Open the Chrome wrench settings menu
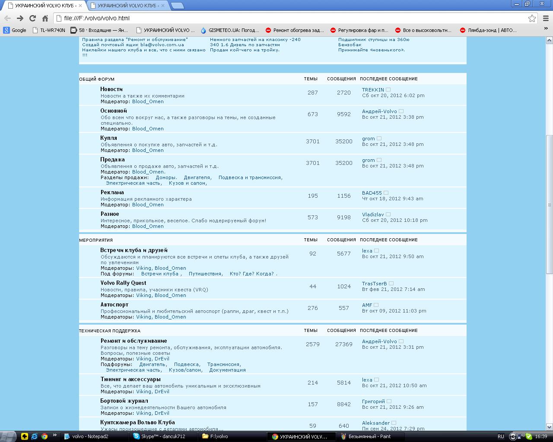553x442 pixels. click(546, 18)
